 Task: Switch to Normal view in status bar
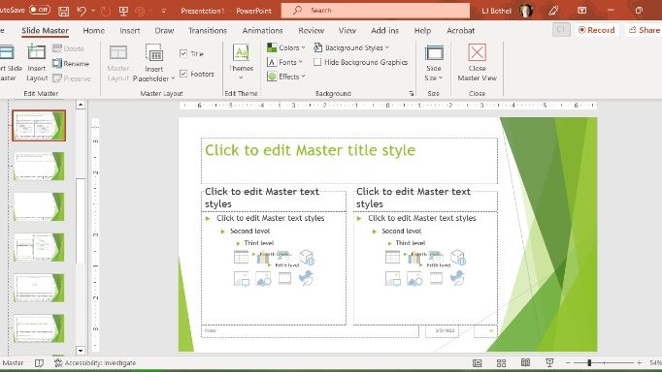(477, 362)
